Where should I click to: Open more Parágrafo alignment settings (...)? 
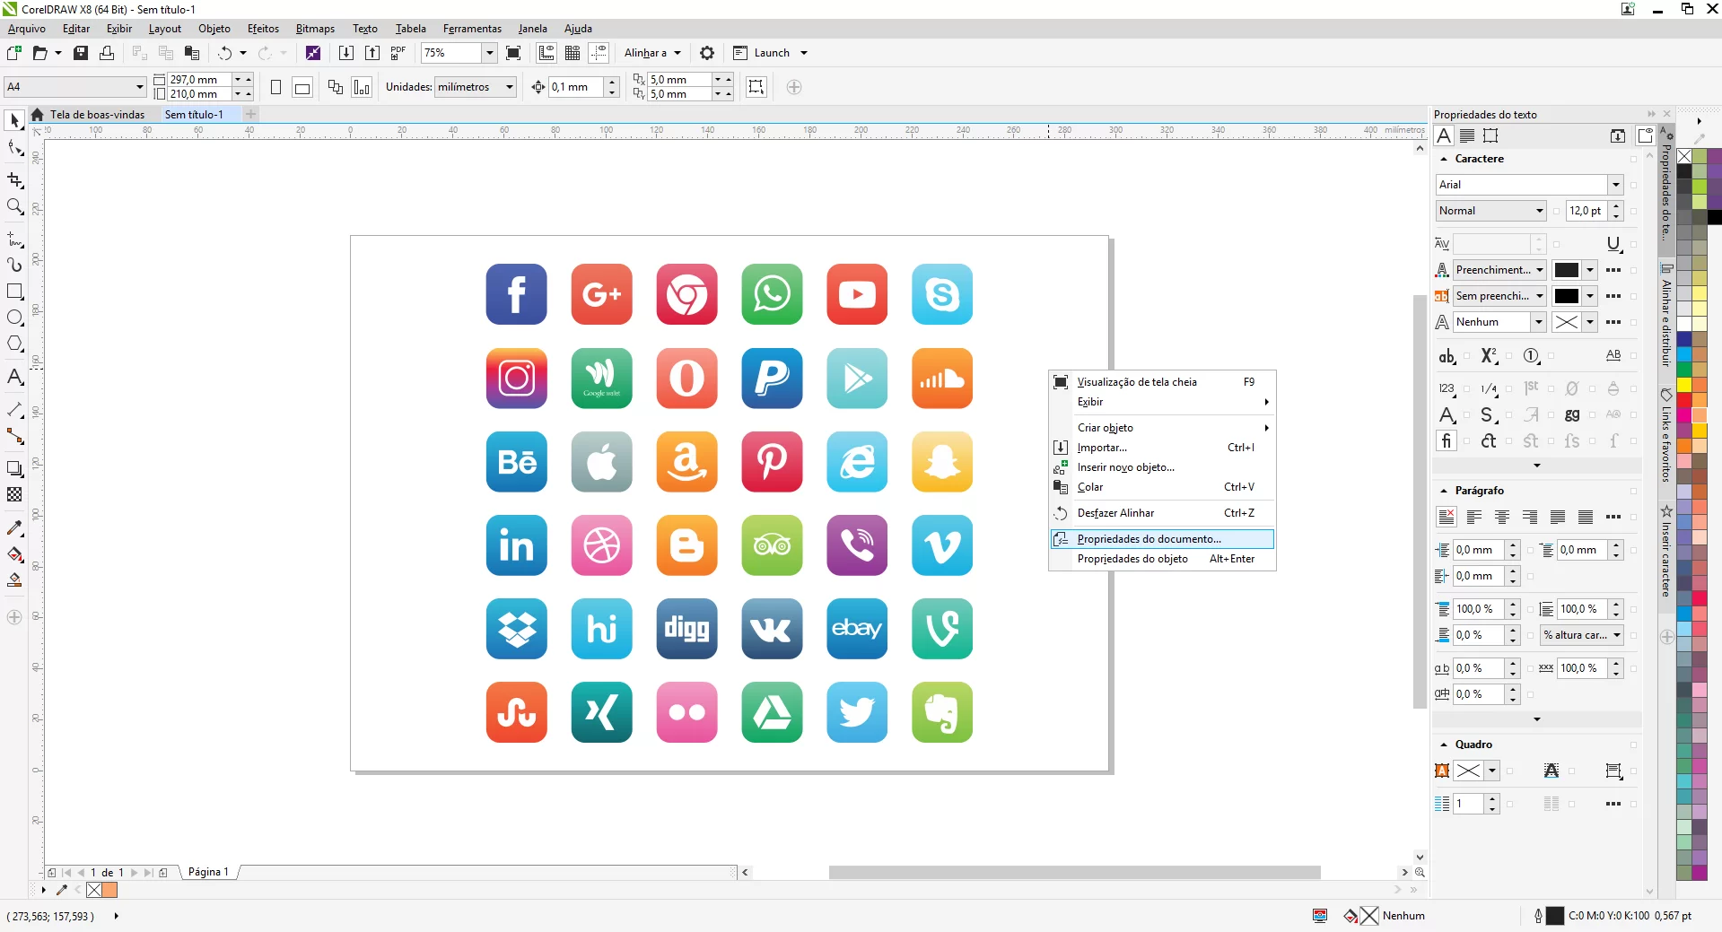click(x=1613, y=517)
